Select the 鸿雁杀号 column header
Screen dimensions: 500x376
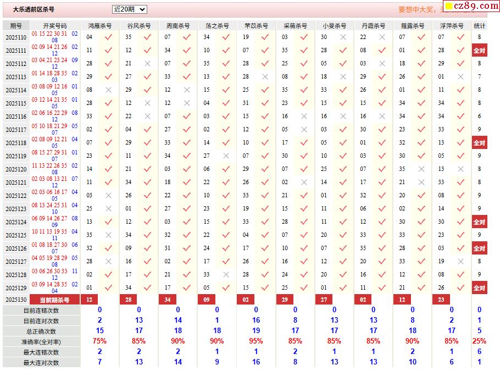(x=99, y=26)
